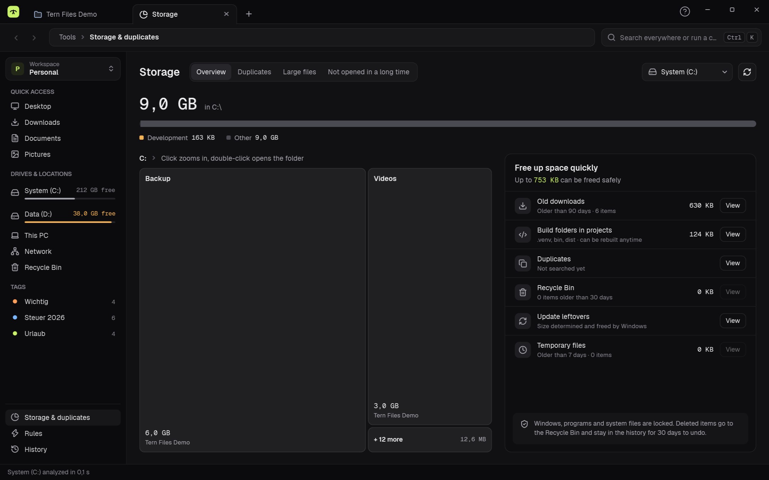769x480 pixels.
Task: Switch to the Duplicates tab
Action: (254, 72)
